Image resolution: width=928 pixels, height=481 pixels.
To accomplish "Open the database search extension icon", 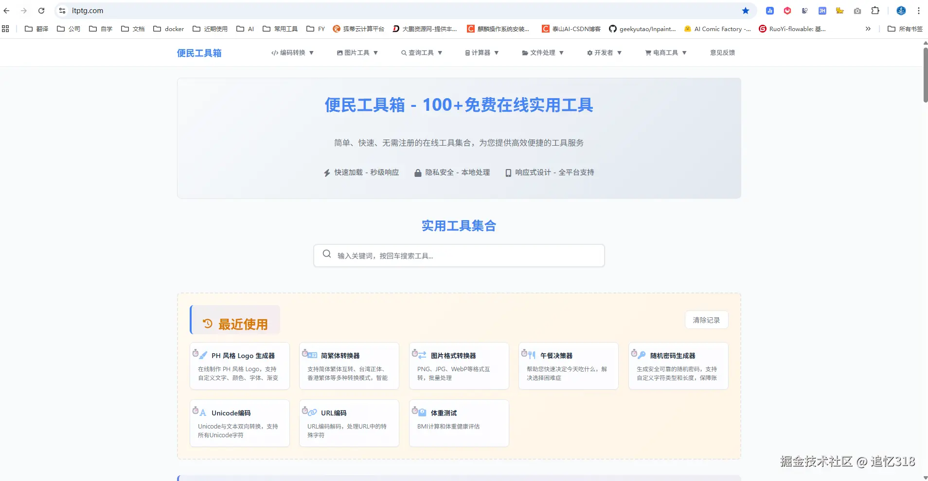I will 805,11.
